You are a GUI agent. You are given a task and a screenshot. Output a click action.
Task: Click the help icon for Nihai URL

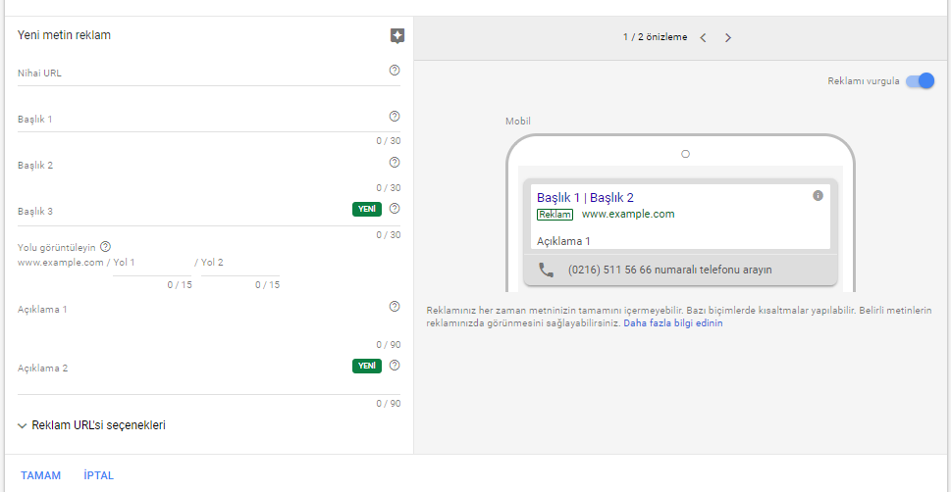pyautogui.click(x=395, y=71)
